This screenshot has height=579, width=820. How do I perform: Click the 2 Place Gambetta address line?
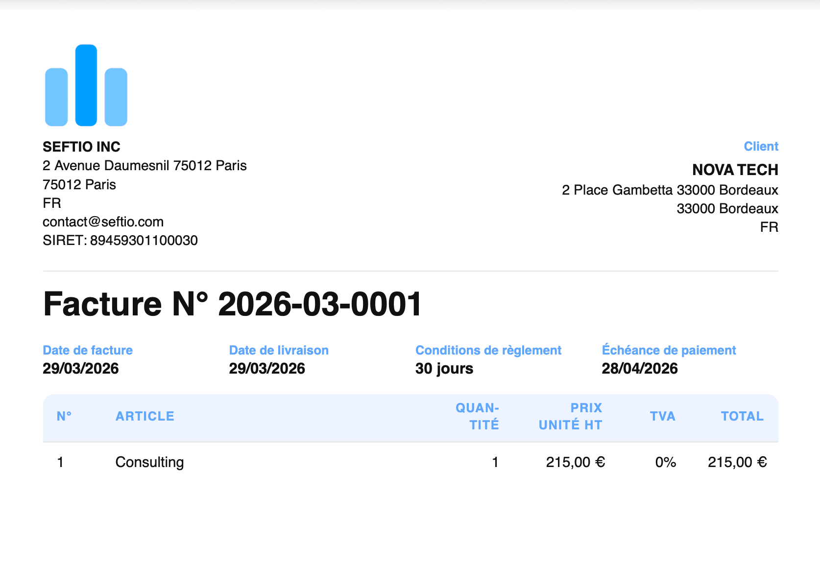click(670, 190)
